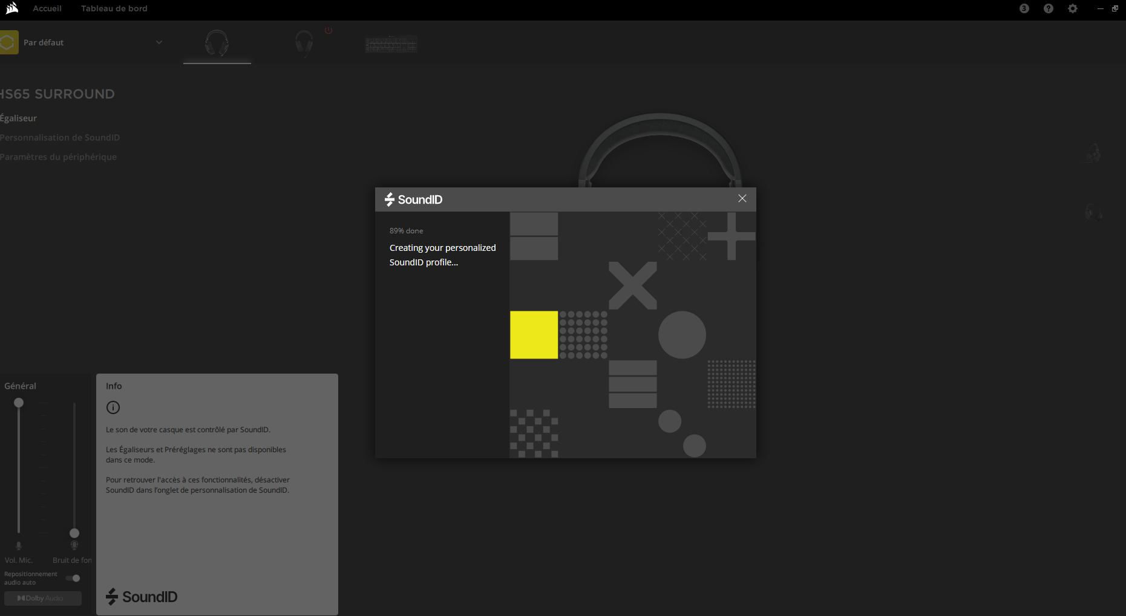Click the Corsair sails logo

pyautogui.click(x=12, y=8)
